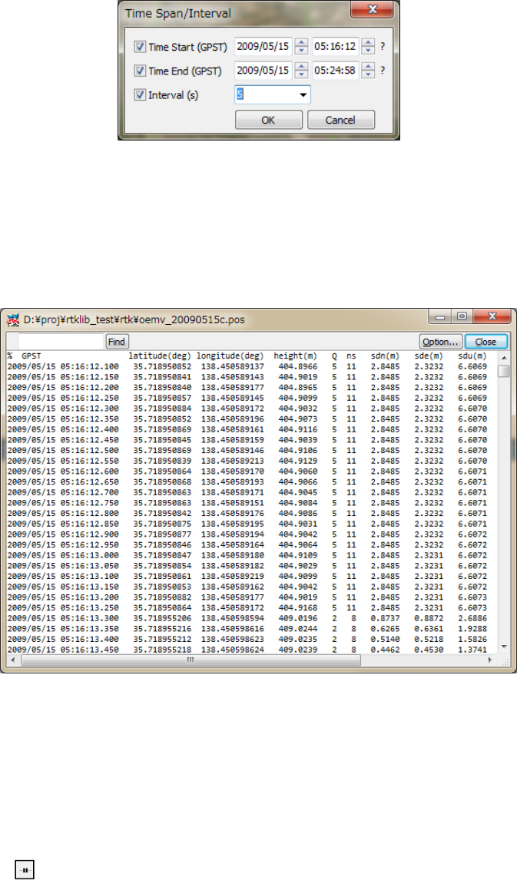Click the sde(m) column header text

pos(429,356)
